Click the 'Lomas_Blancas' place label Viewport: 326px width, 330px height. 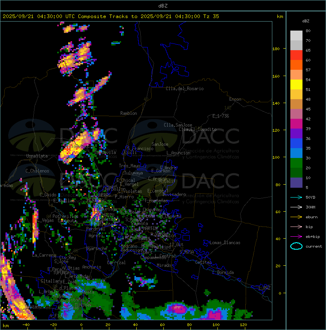[x=225, y=243]
